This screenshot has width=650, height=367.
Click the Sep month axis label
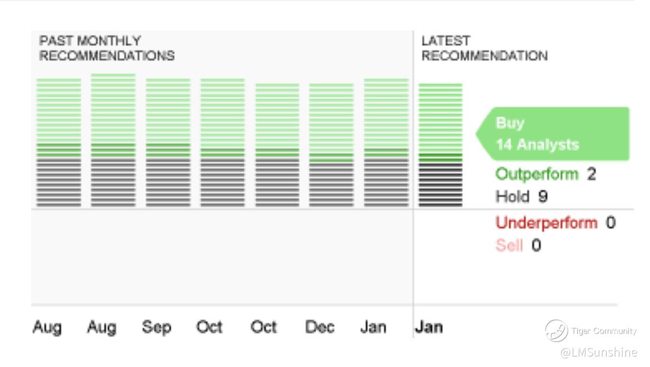(157, 327)
